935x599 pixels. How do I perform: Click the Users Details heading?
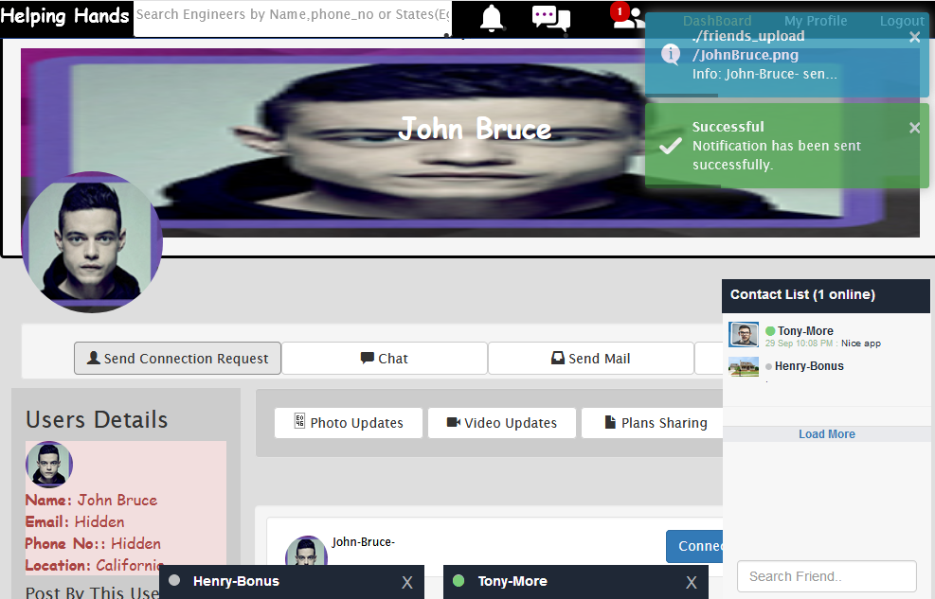97,420
